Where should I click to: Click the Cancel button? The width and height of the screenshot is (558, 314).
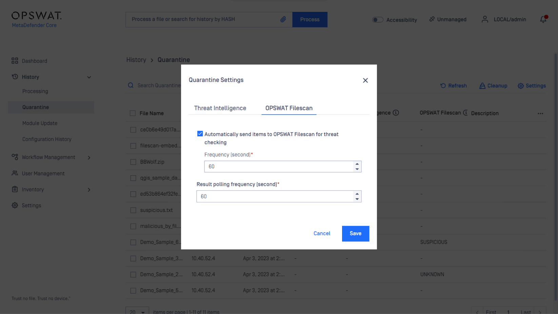click(x=322, y=233)
